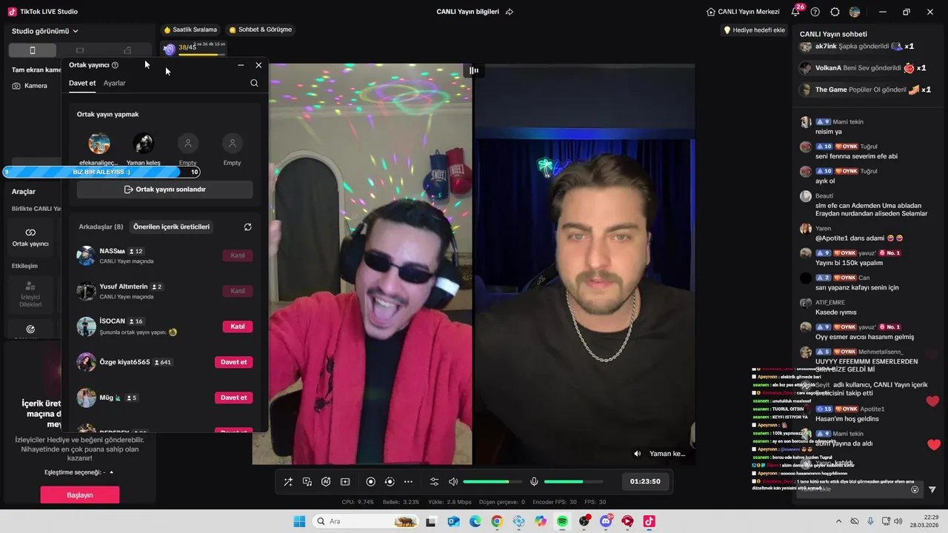Open Google Chrome from the taskbar

point(496,521)
